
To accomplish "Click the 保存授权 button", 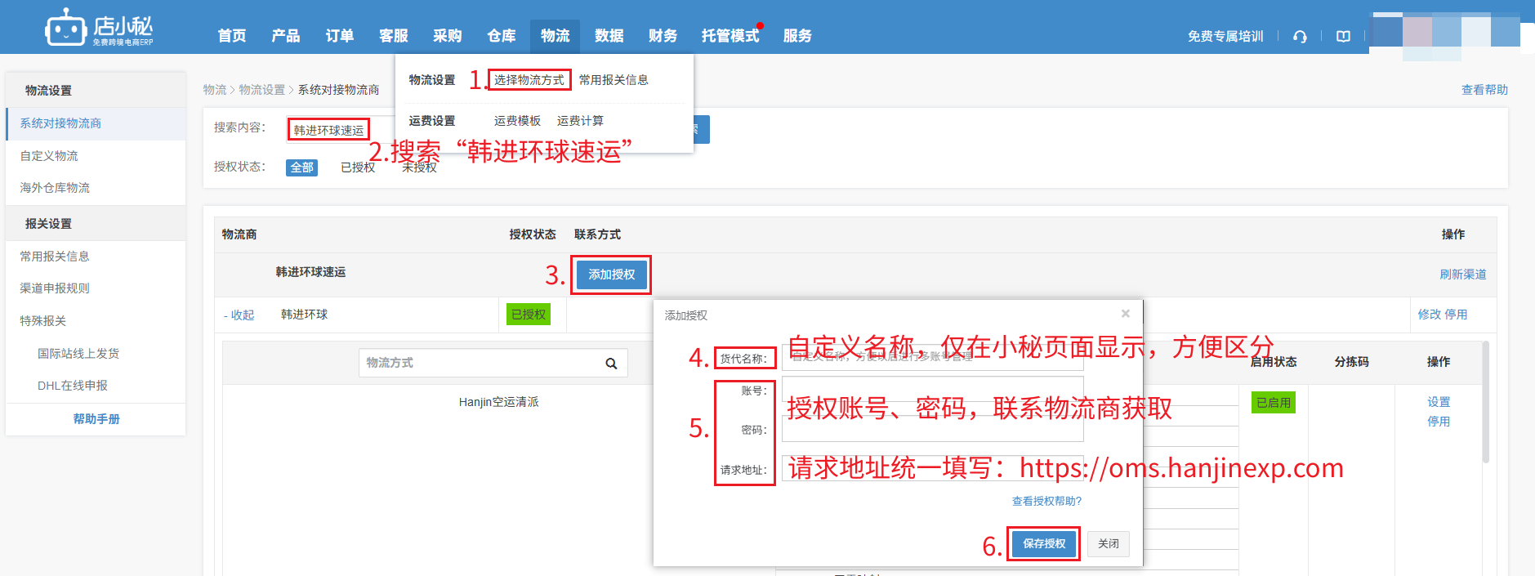I will tap(1044, 544).
